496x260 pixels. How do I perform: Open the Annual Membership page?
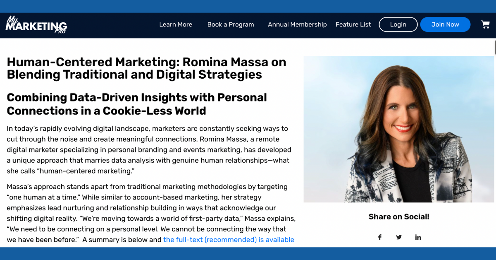(x=297, y=24)
